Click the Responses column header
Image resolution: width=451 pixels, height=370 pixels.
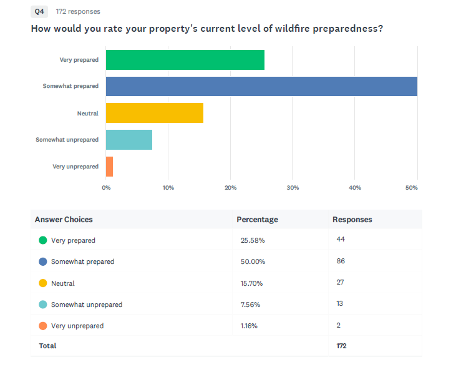352,220
